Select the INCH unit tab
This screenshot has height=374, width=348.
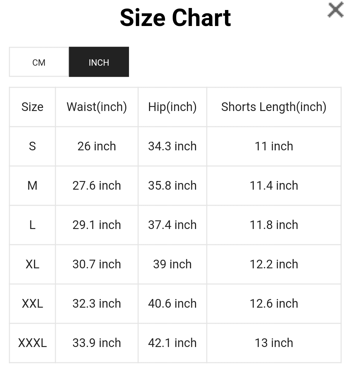click(99, 62)
